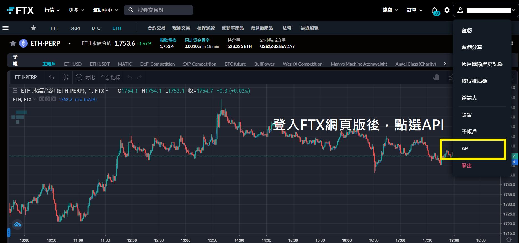Image resolution: width=519 pixels, height=243 pixels.
Task: Change the candlestick chart style
Action: pyautogui.click(x=66, y=77)
